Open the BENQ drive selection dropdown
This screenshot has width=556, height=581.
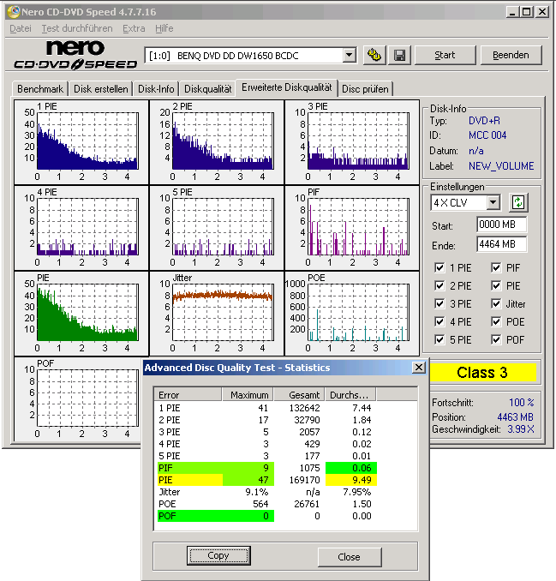[349, 55]
